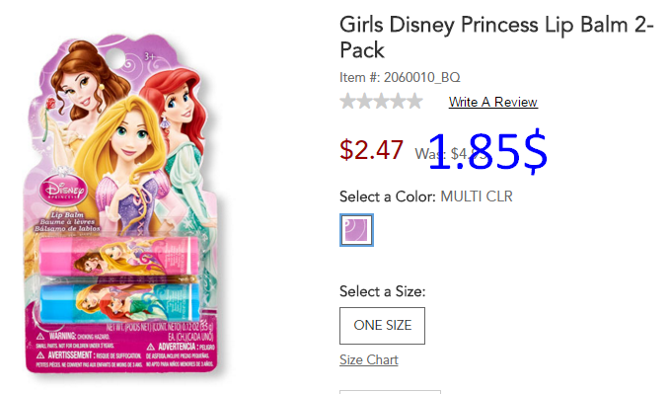Click the pink lip balm tube in the image

119,257
